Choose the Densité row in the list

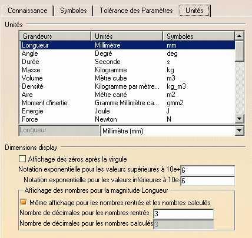(128, 86)
